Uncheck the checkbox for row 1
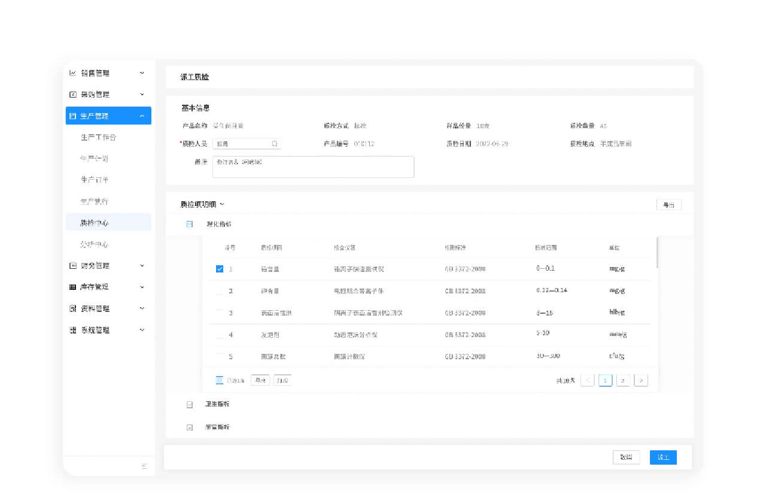Image resolution: width=766 pixels, height=497 pixels. click(220, 269)
